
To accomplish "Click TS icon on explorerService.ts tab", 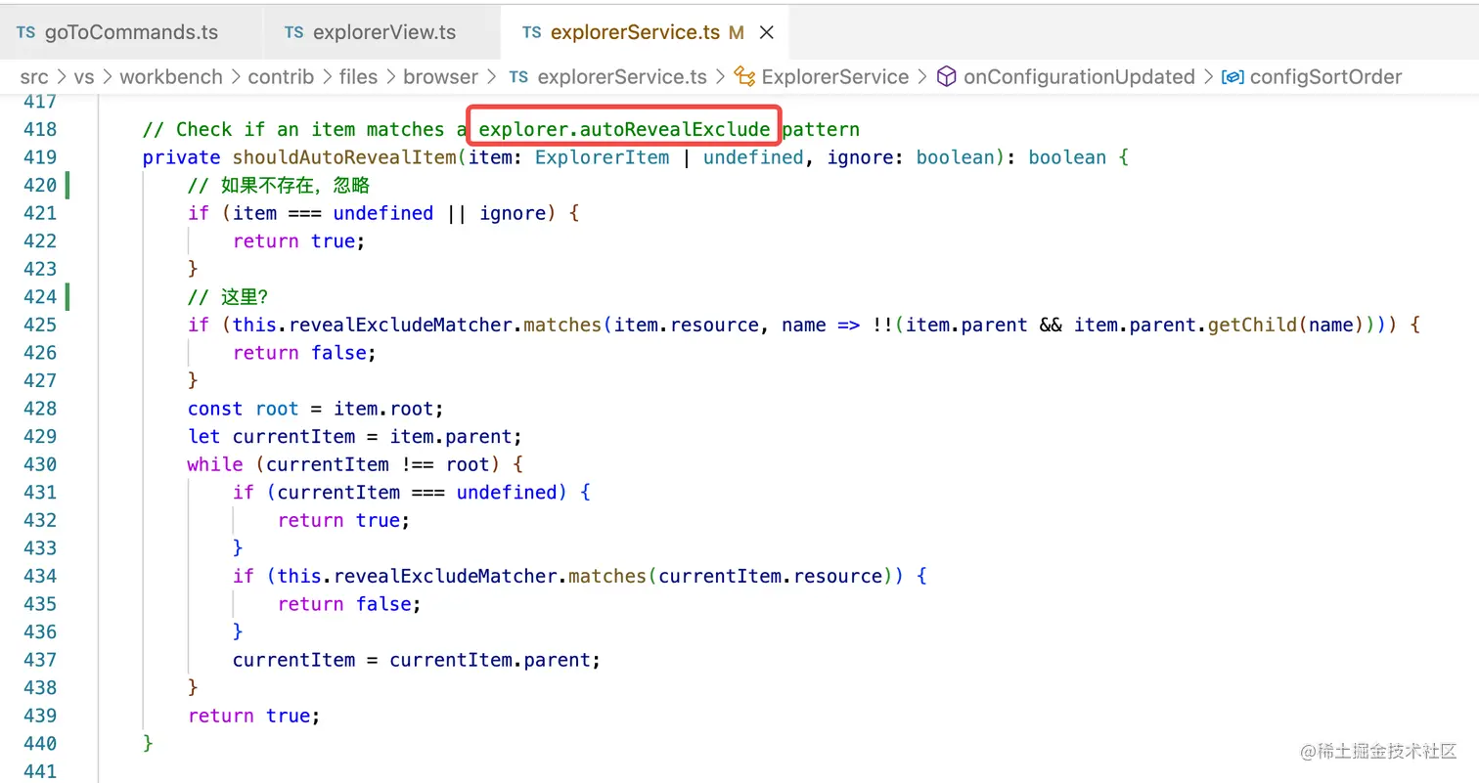I will coord(531,32).
